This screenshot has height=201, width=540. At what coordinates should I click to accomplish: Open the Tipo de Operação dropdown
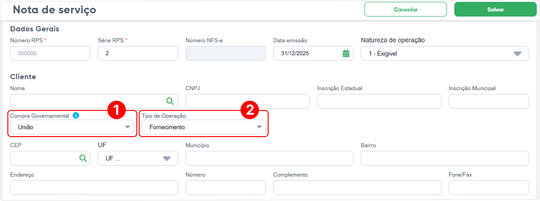tap(204, 127)
